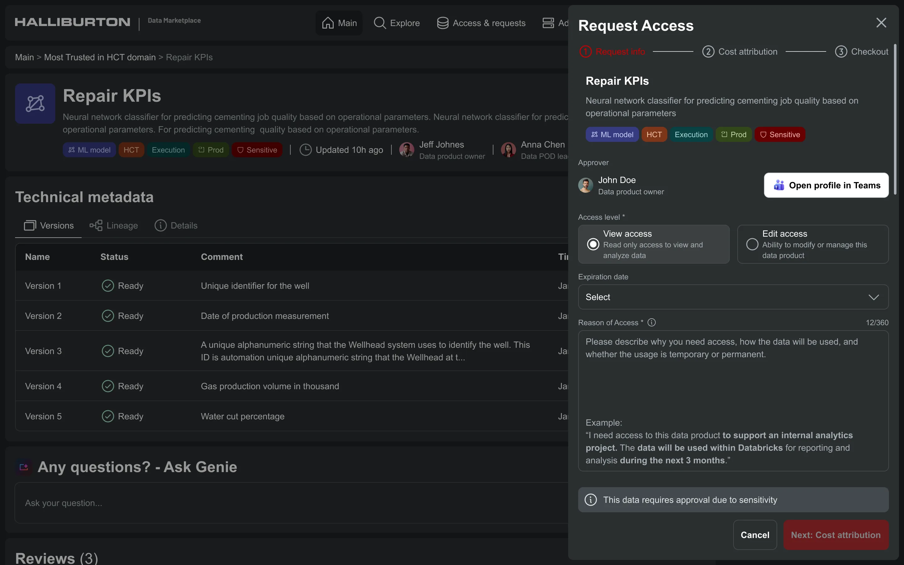This screenshot has height=565, width=904.
Task: Click Anna Chen avatar
Action: point(508,150)
